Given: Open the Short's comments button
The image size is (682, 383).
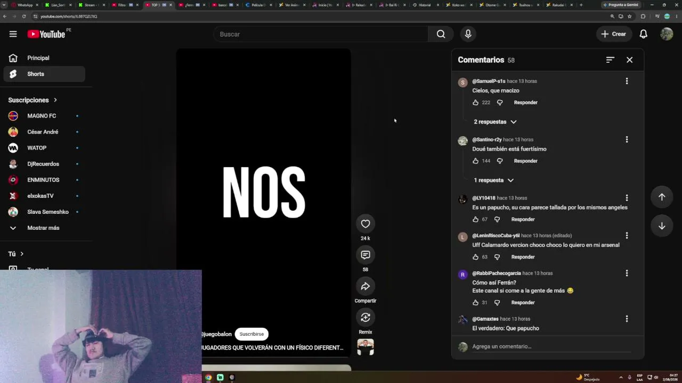Looking at the screenshot, I should 366,255.
